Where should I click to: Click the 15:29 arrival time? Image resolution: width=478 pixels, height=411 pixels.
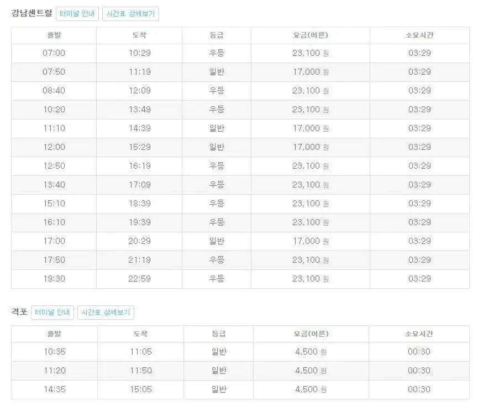point(140,147)
